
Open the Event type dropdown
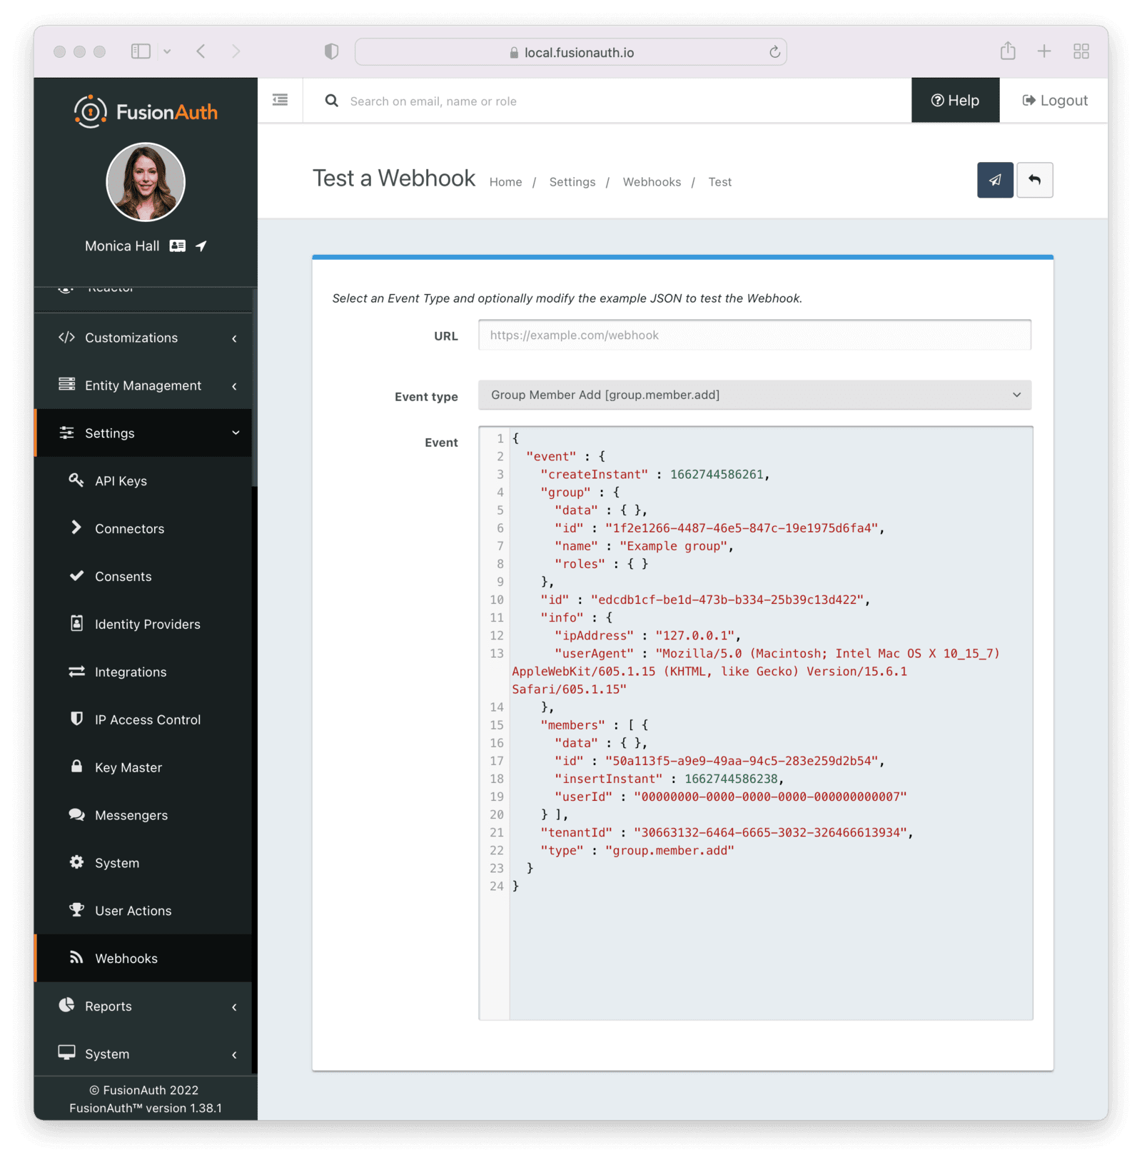tap(754, 395)
